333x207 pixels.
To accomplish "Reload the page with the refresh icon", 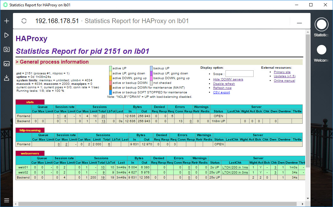I will tap(24, 21).
